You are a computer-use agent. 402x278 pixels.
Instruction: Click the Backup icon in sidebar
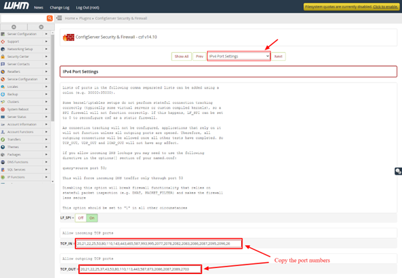(3, 94)
